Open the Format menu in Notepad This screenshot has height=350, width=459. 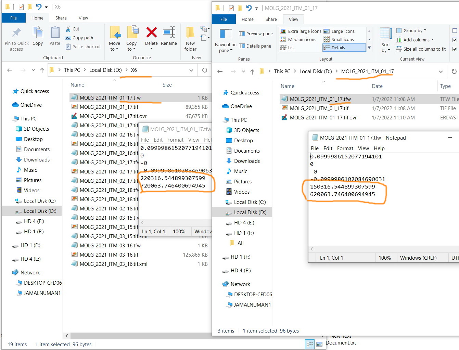345,148
